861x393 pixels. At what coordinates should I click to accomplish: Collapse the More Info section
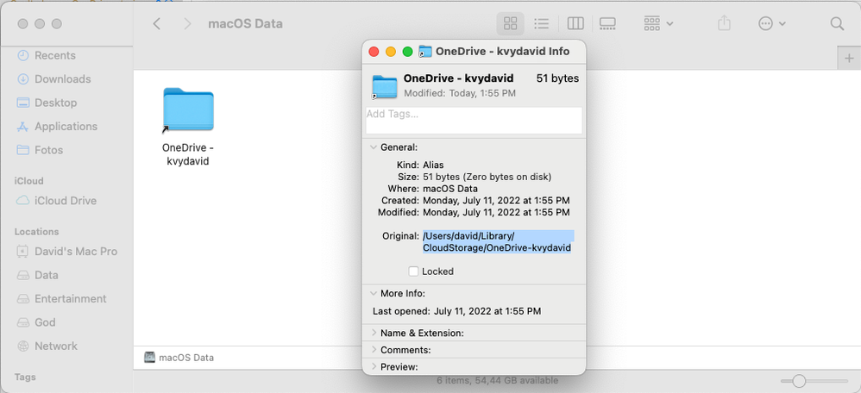pyautogui.click(x=374, y=294)
